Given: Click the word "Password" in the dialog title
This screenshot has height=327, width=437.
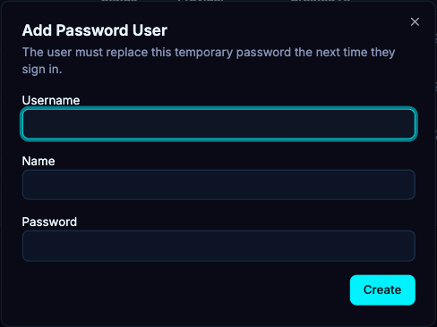Looking at the screenshot, I should 92,30.
